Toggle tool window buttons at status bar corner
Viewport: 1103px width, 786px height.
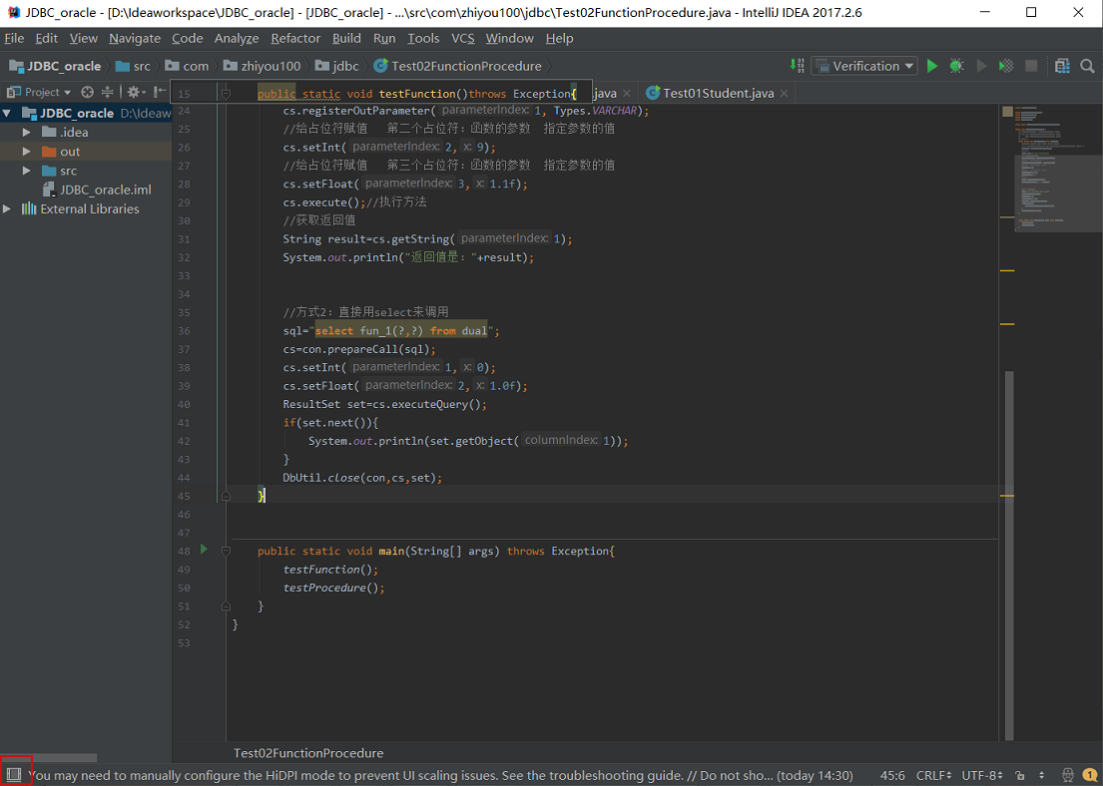pyautogui.click(x=14, y=775)
